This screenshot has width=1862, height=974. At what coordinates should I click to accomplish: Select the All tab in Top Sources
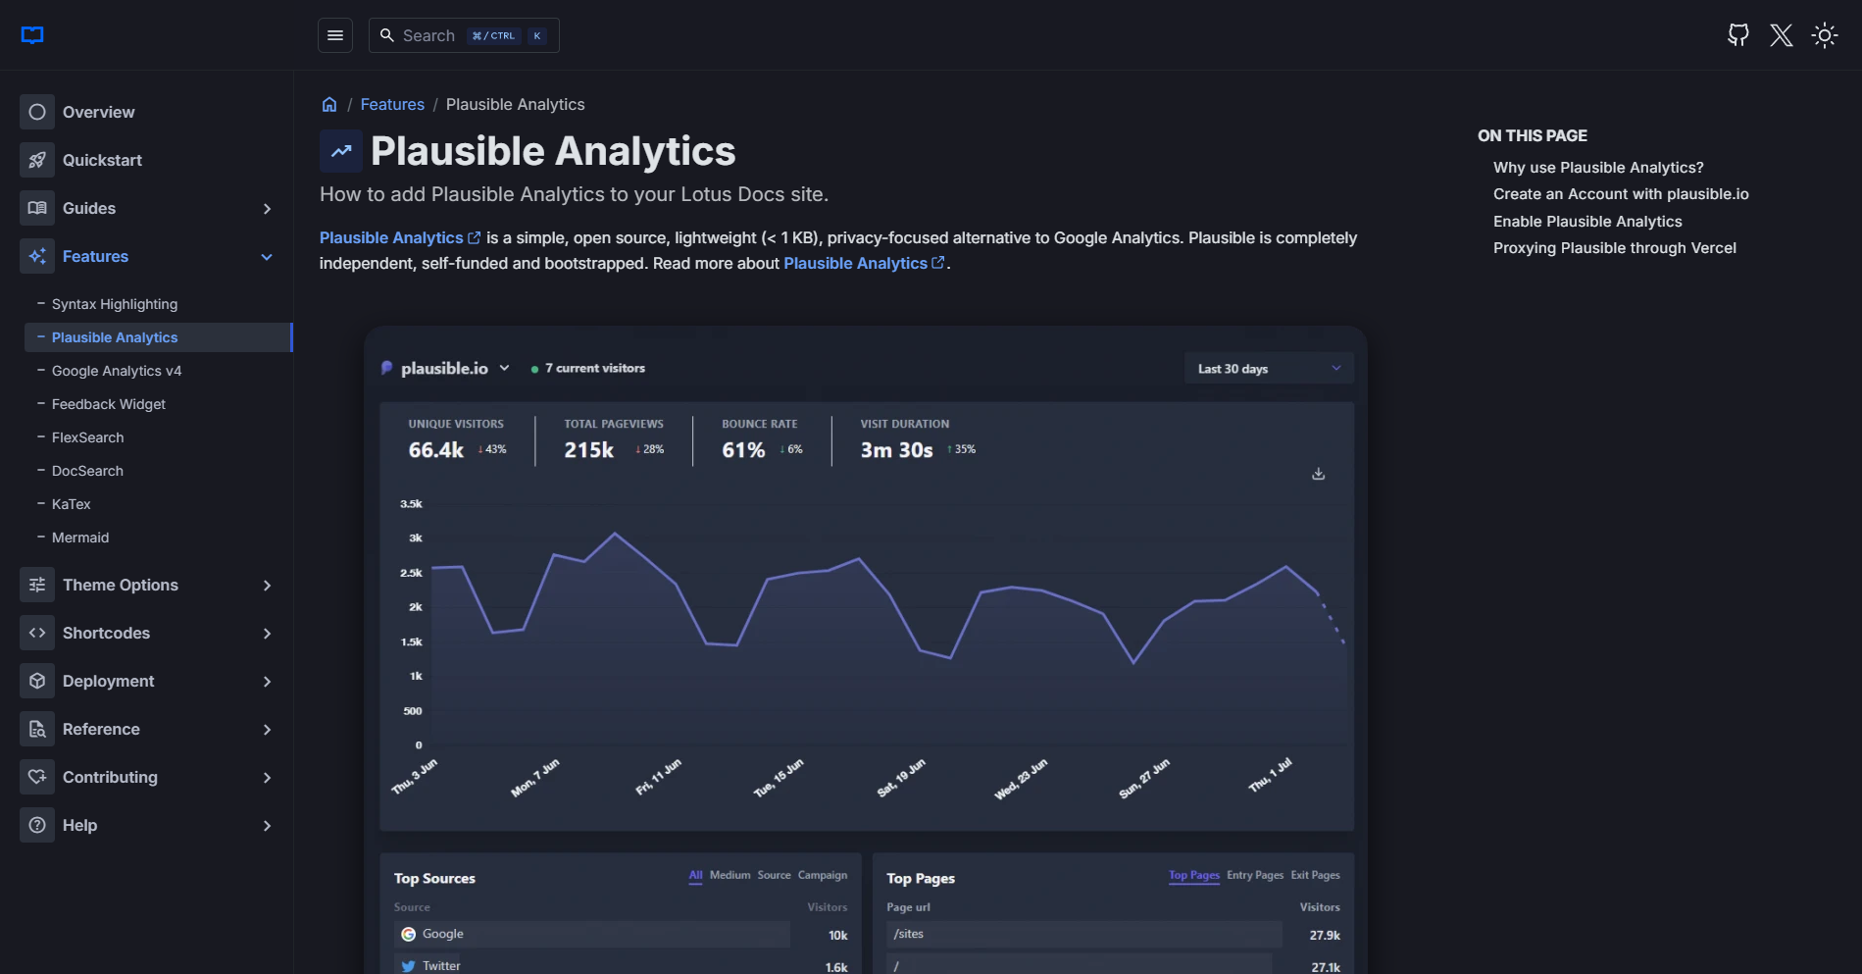click(x=695, y=875)
